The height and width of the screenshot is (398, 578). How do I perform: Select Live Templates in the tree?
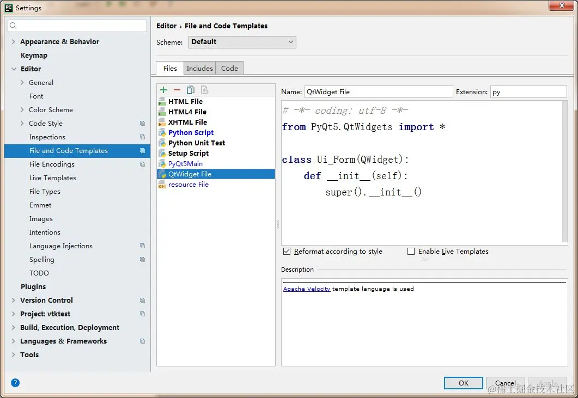point(53,178)
